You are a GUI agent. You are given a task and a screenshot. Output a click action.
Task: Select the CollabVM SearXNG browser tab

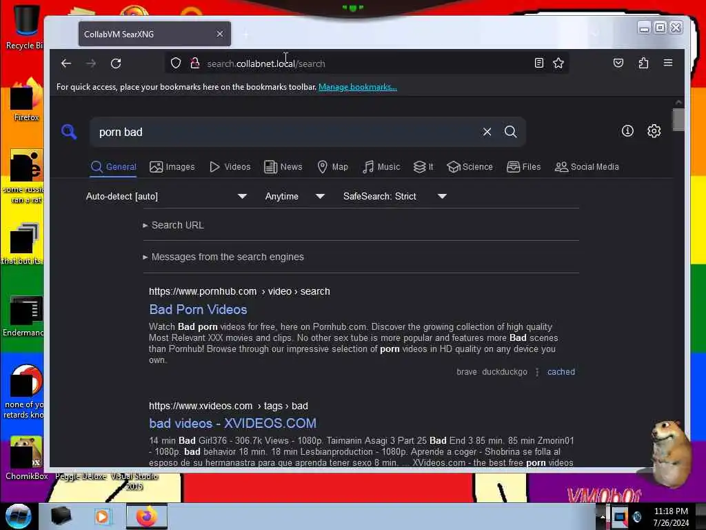(x=154, y=34)
